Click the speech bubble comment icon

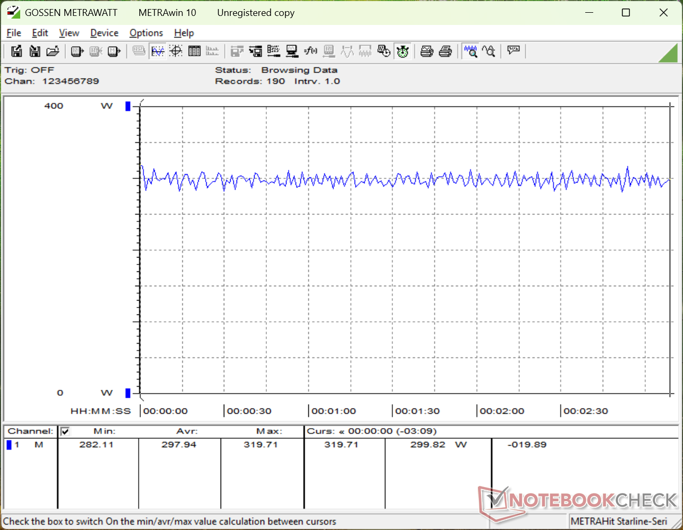pos(513,51)
